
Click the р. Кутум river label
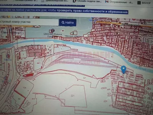[141, 68]
